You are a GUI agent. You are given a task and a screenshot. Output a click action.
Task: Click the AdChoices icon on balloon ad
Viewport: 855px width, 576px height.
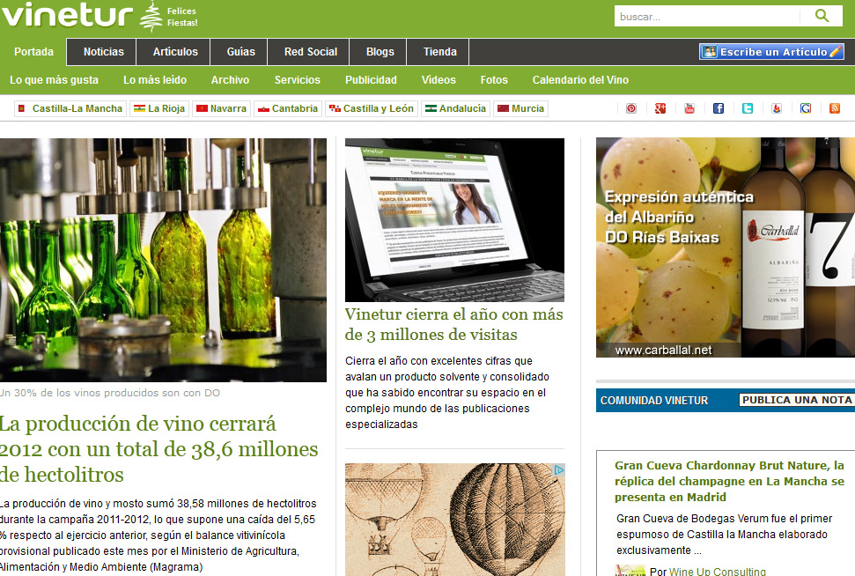(559, 469)
